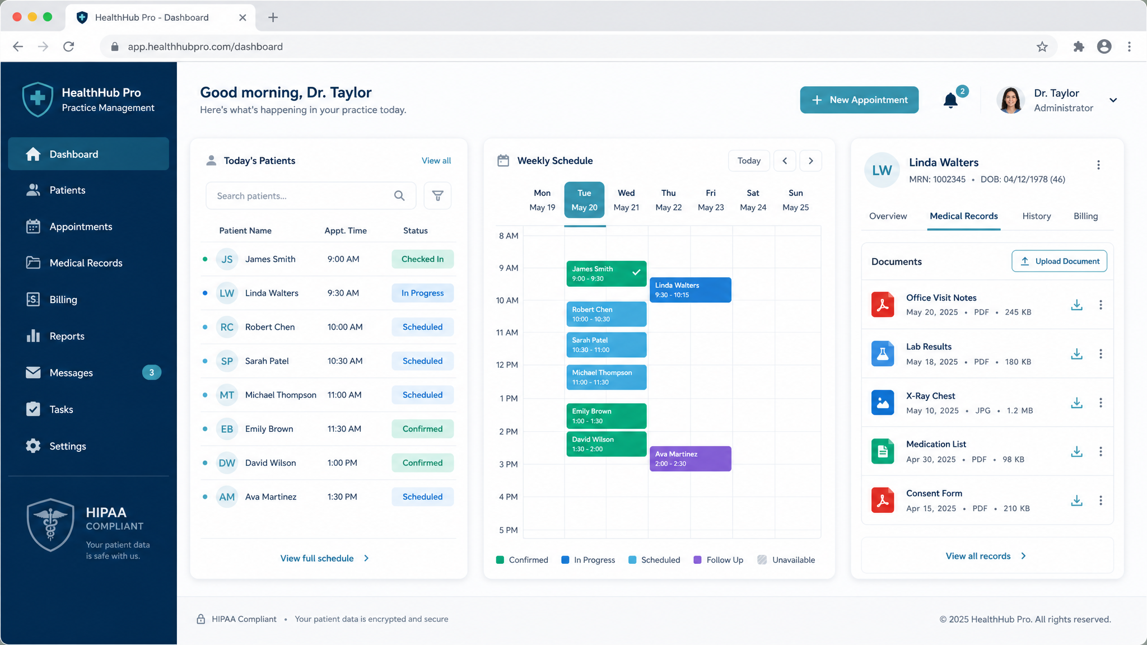Open more options for X-Ray Chest
1147x645 pixels.
point(1101,403)
